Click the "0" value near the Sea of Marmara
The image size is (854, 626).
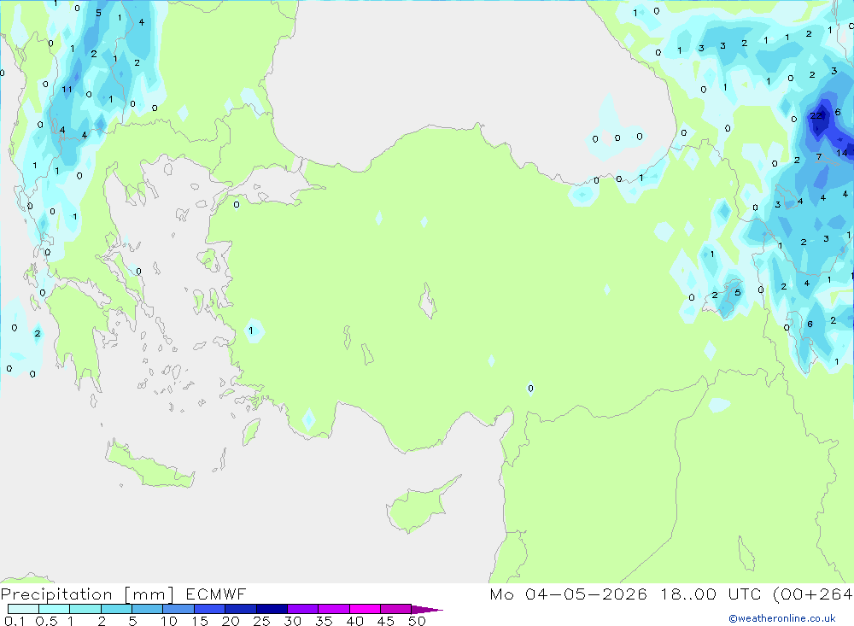237,205
